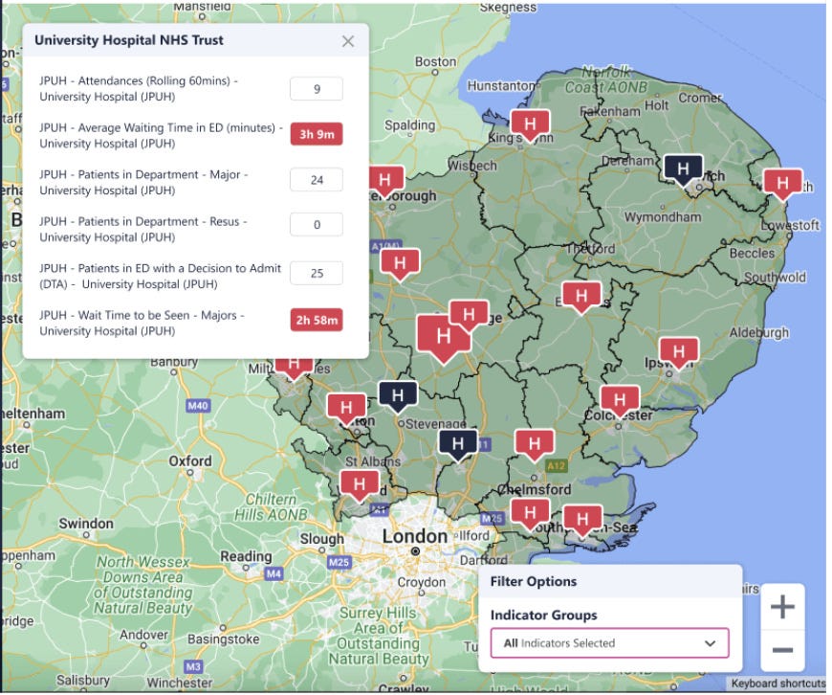Click the red hospital marker near Lowestoft coast
832x695 pixels.
[782, 185]
